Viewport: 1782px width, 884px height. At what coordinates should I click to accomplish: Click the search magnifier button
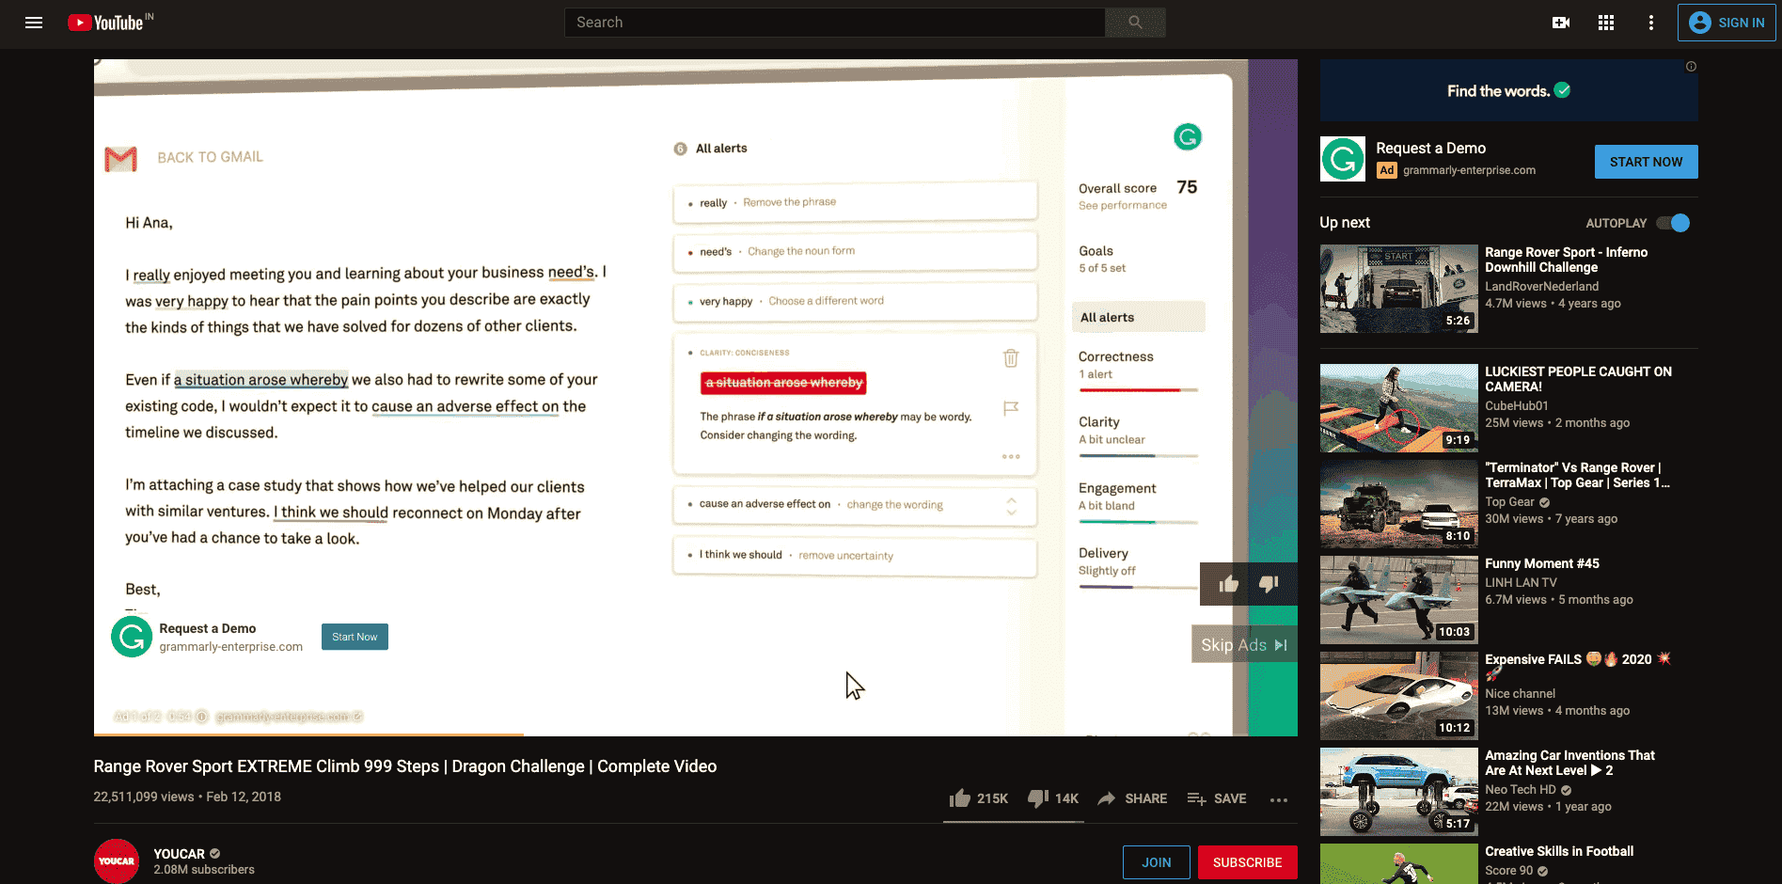click(x=1135, y=23)
